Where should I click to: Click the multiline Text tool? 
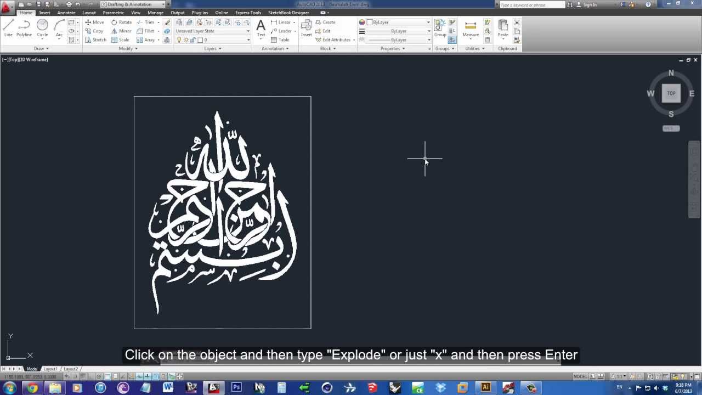tap(261, 28)
